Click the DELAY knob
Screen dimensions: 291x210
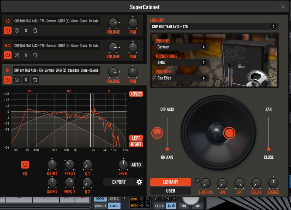(x=256, y=183)
